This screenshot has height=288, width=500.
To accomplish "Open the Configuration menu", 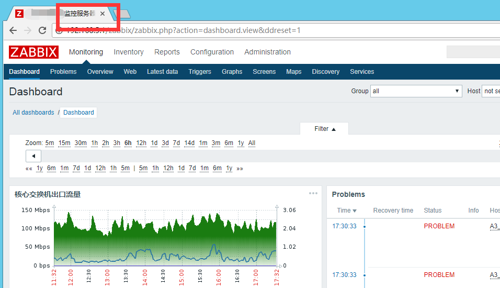I will pyautogui.click(x=212, y=52).
